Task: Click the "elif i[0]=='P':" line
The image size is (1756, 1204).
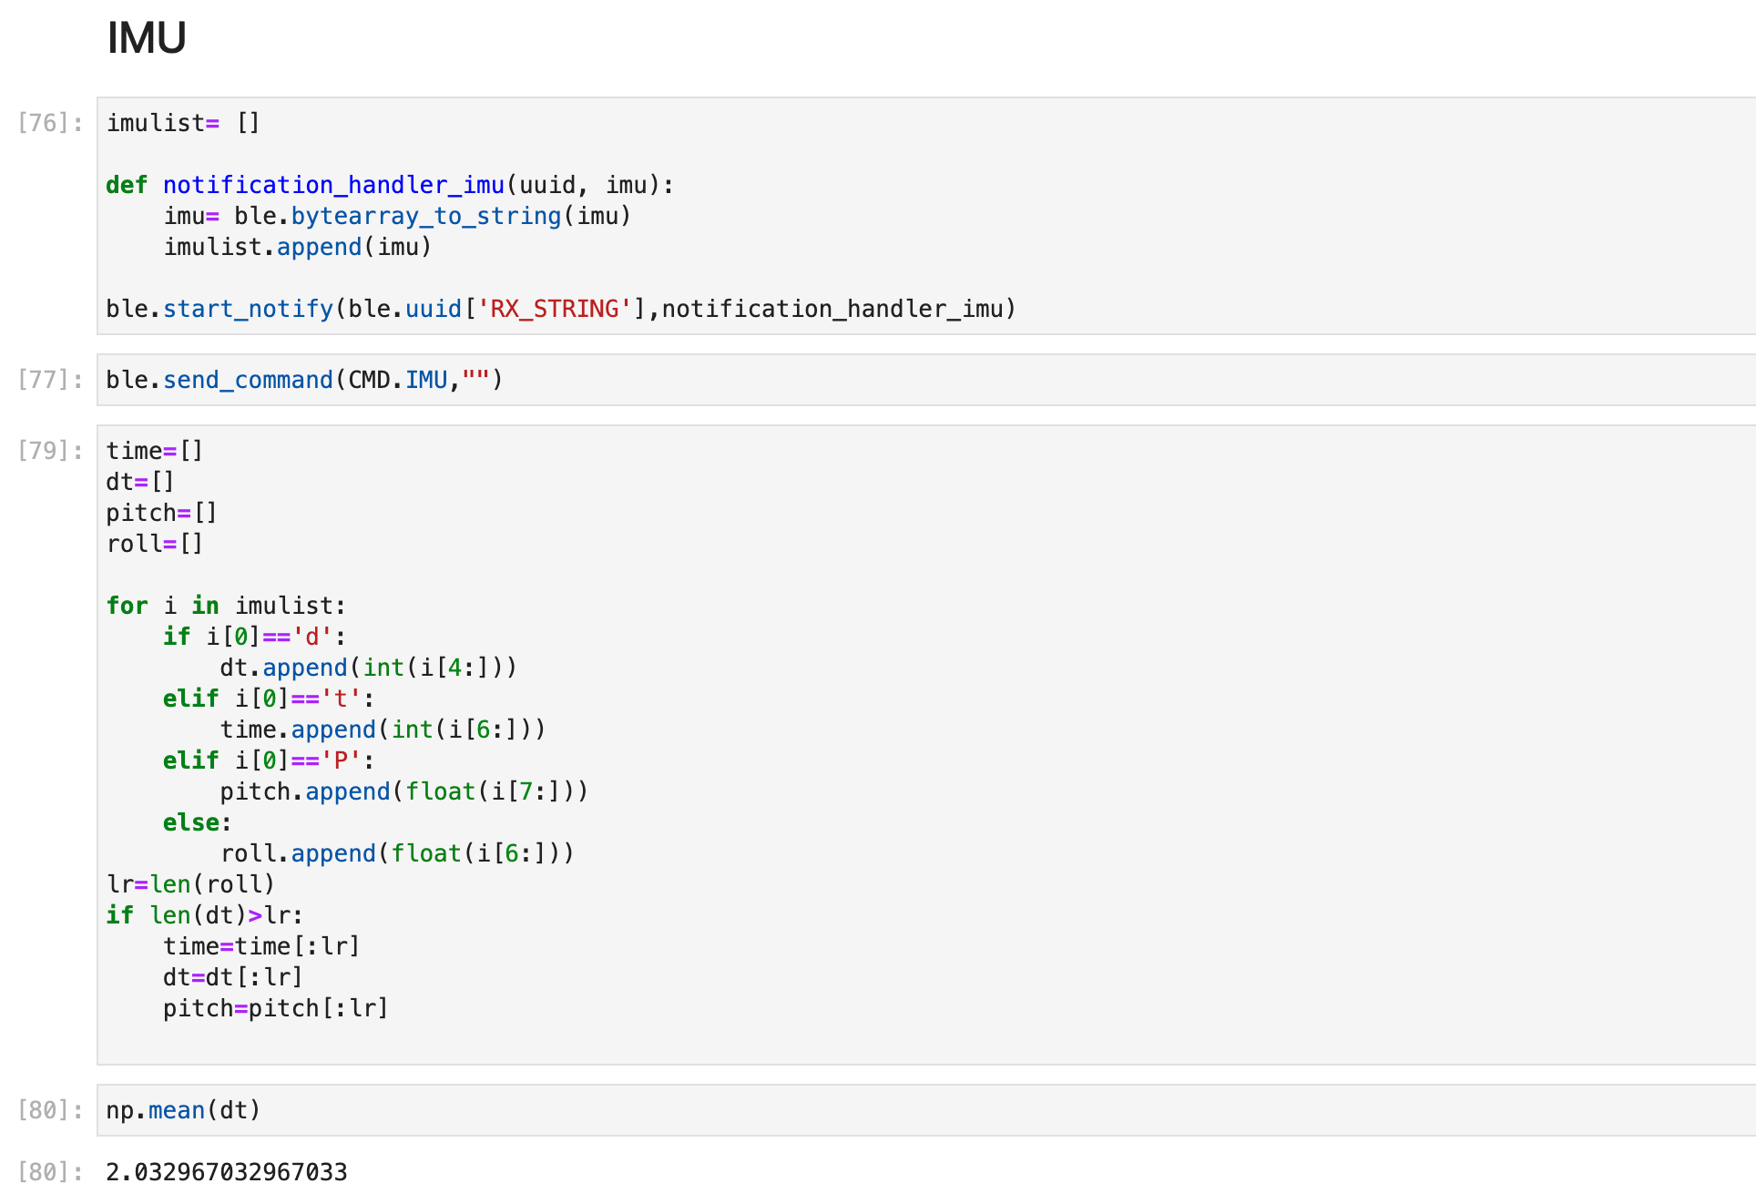Action: coord(269,760)
